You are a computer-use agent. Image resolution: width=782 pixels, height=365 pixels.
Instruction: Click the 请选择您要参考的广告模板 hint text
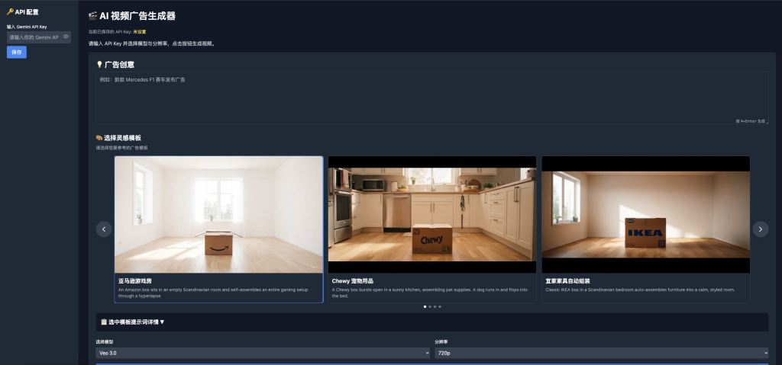(121, 148)
